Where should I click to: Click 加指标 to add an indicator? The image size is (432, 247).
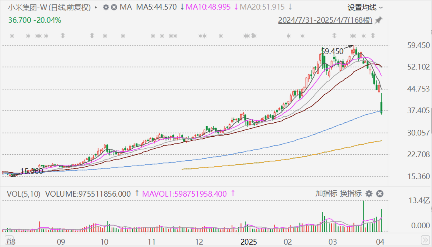point(326,194)
